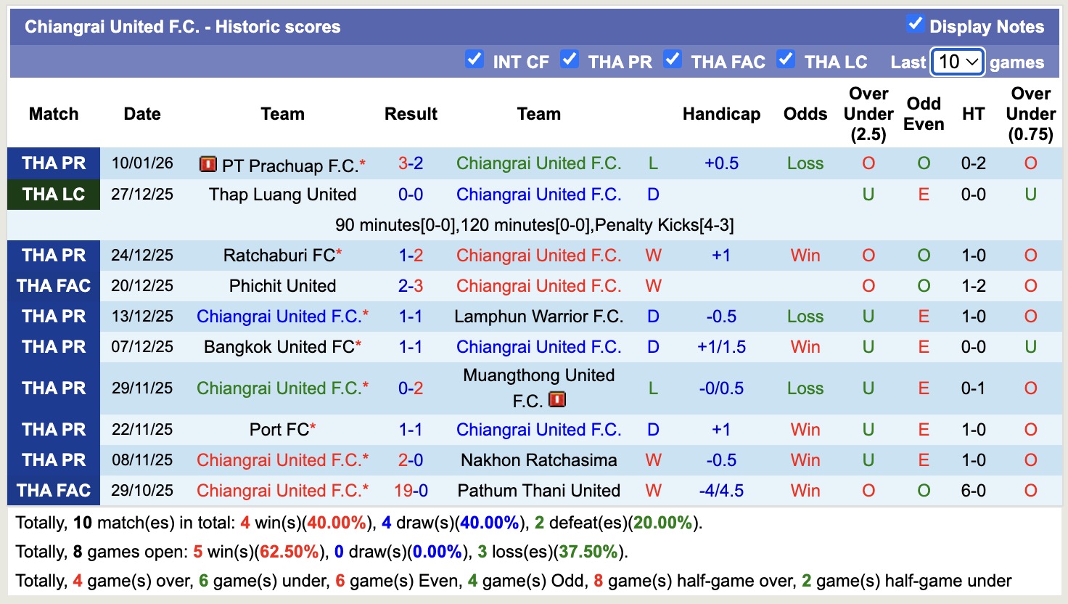Uncheck the Display Notes checkbox
1068x604 pixels.
pyautogui.click(x=913, y=25)
